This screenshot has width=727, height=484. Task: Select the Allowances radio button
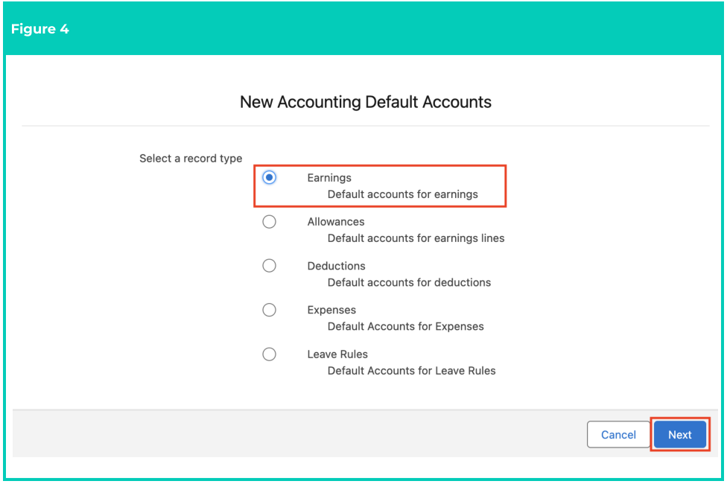coord(269,222)
